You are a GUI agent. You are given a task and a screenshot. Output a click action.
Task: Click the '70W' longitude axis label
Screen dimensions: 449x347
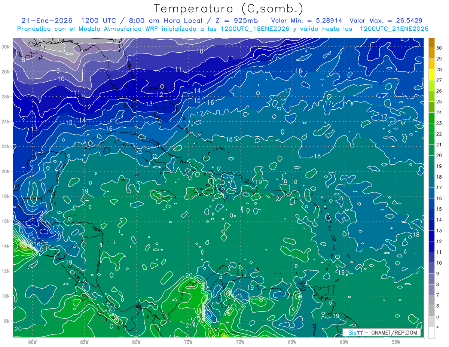(240, 342)
